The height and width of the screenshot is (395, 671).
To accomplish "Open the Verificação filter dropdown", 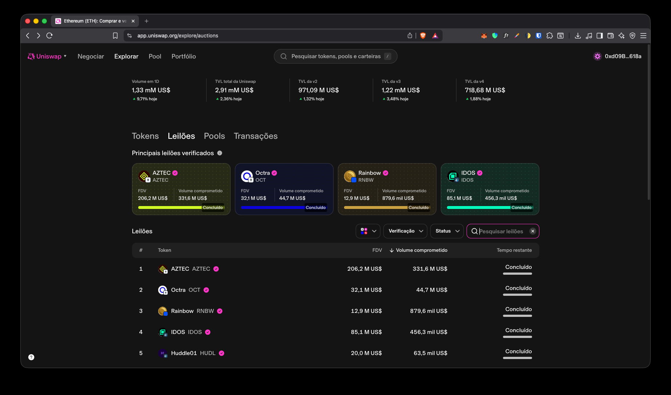I will tap(405, 231).
